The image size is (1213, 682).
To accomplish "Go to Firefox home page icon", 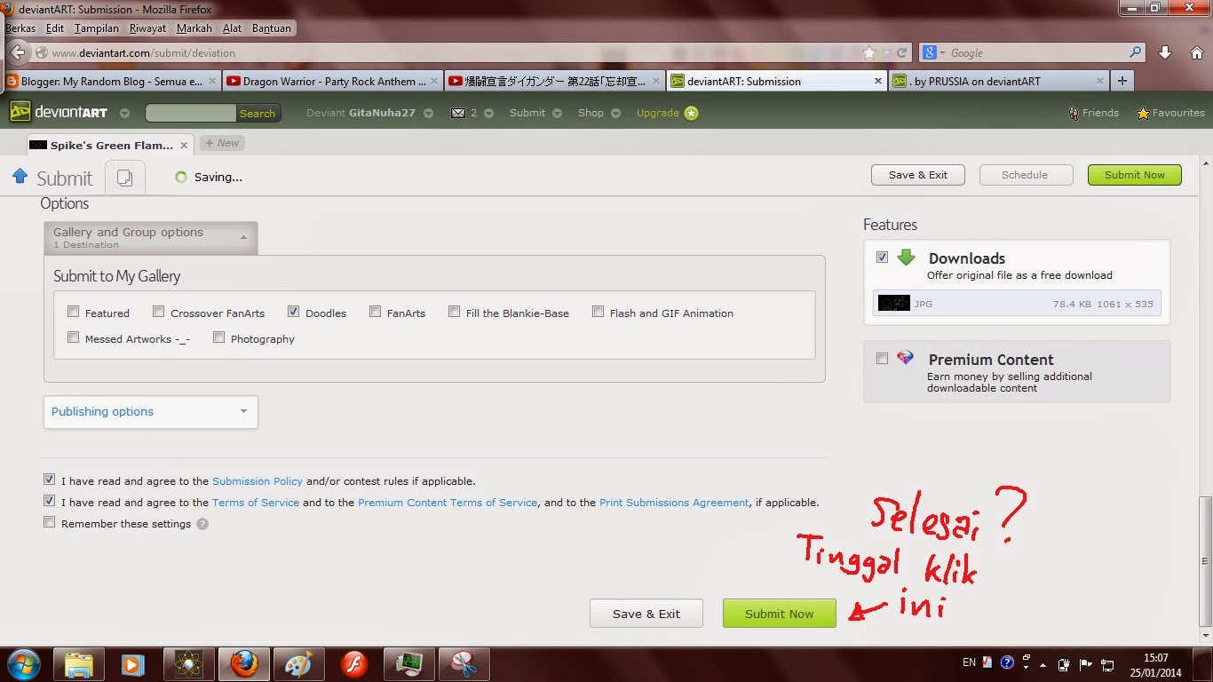I will [x=1195, y=52].
